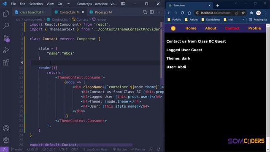Open the Edit menu in VS Code

(x=22, y=4)
